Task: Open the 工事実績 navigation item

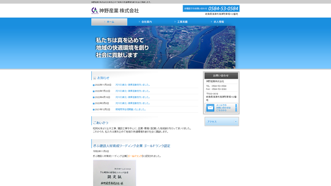Action: [181, 22]
